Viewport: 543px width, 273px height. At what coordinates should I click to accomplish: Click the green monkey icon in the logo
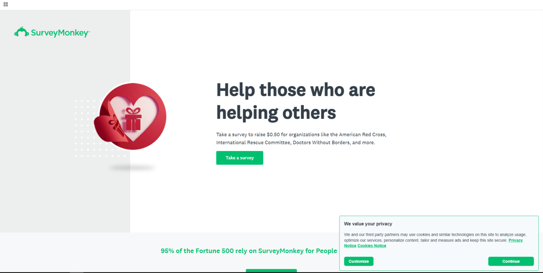coord(21,32)
